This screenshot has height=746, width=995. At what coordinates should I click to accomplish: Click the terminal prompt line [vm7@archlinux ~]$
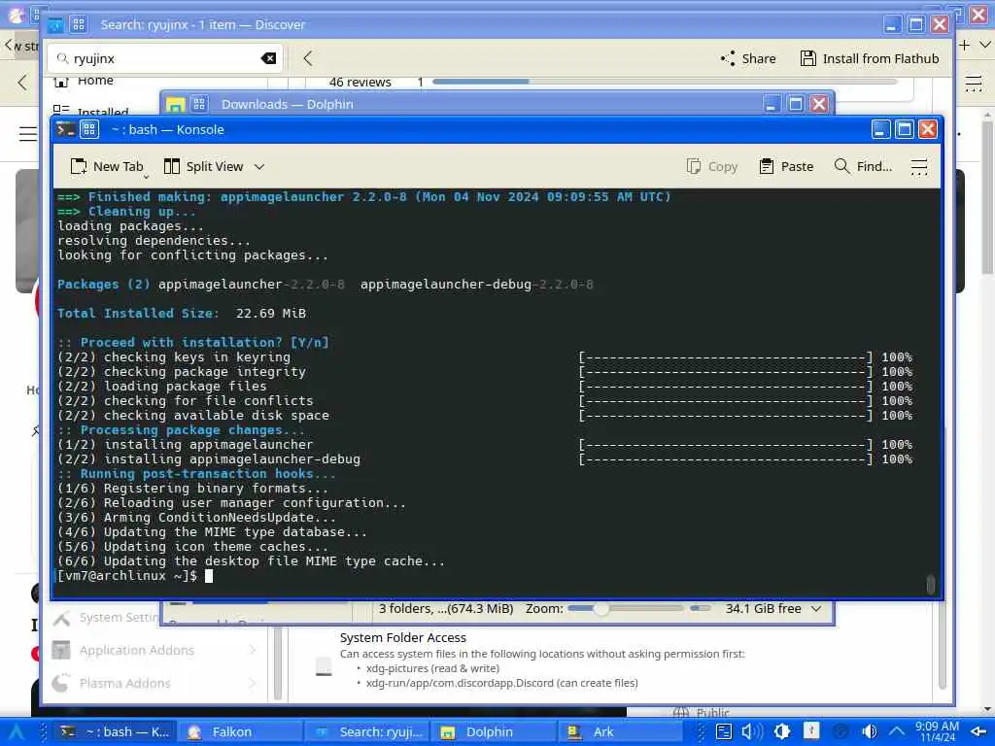(127, 576)
